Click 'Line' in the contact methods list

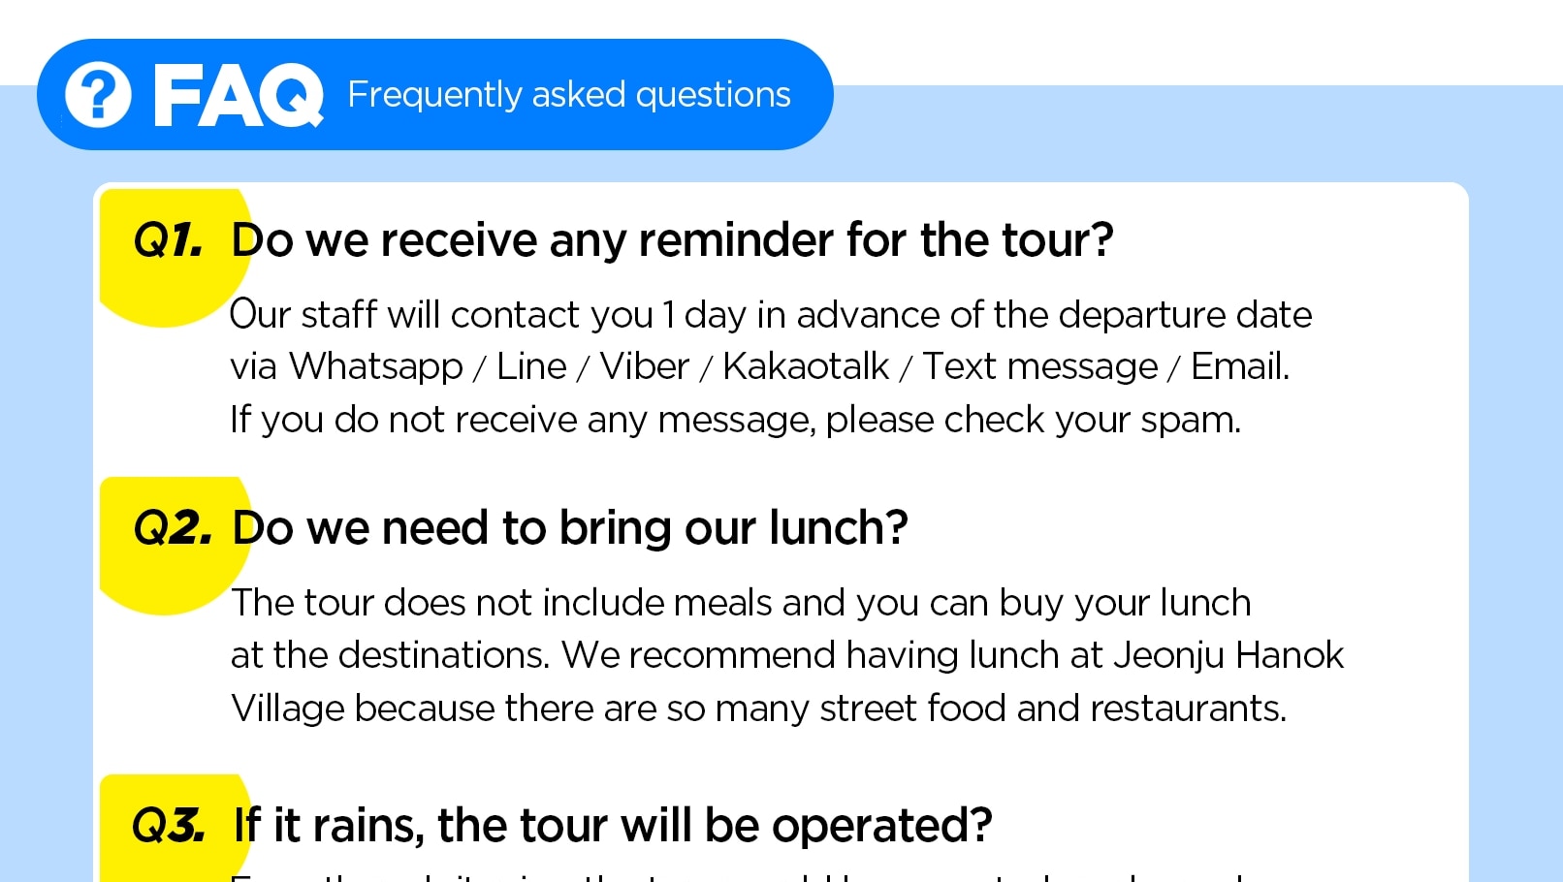tap(531, 366)
